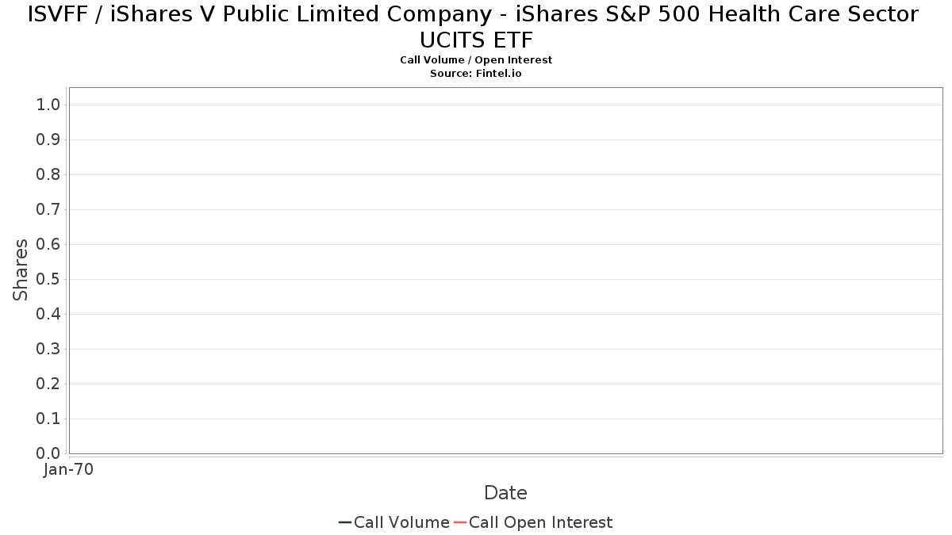Toggle the 'Call Open Interest' legend label

pyautogui.click(x=540, y=522)
